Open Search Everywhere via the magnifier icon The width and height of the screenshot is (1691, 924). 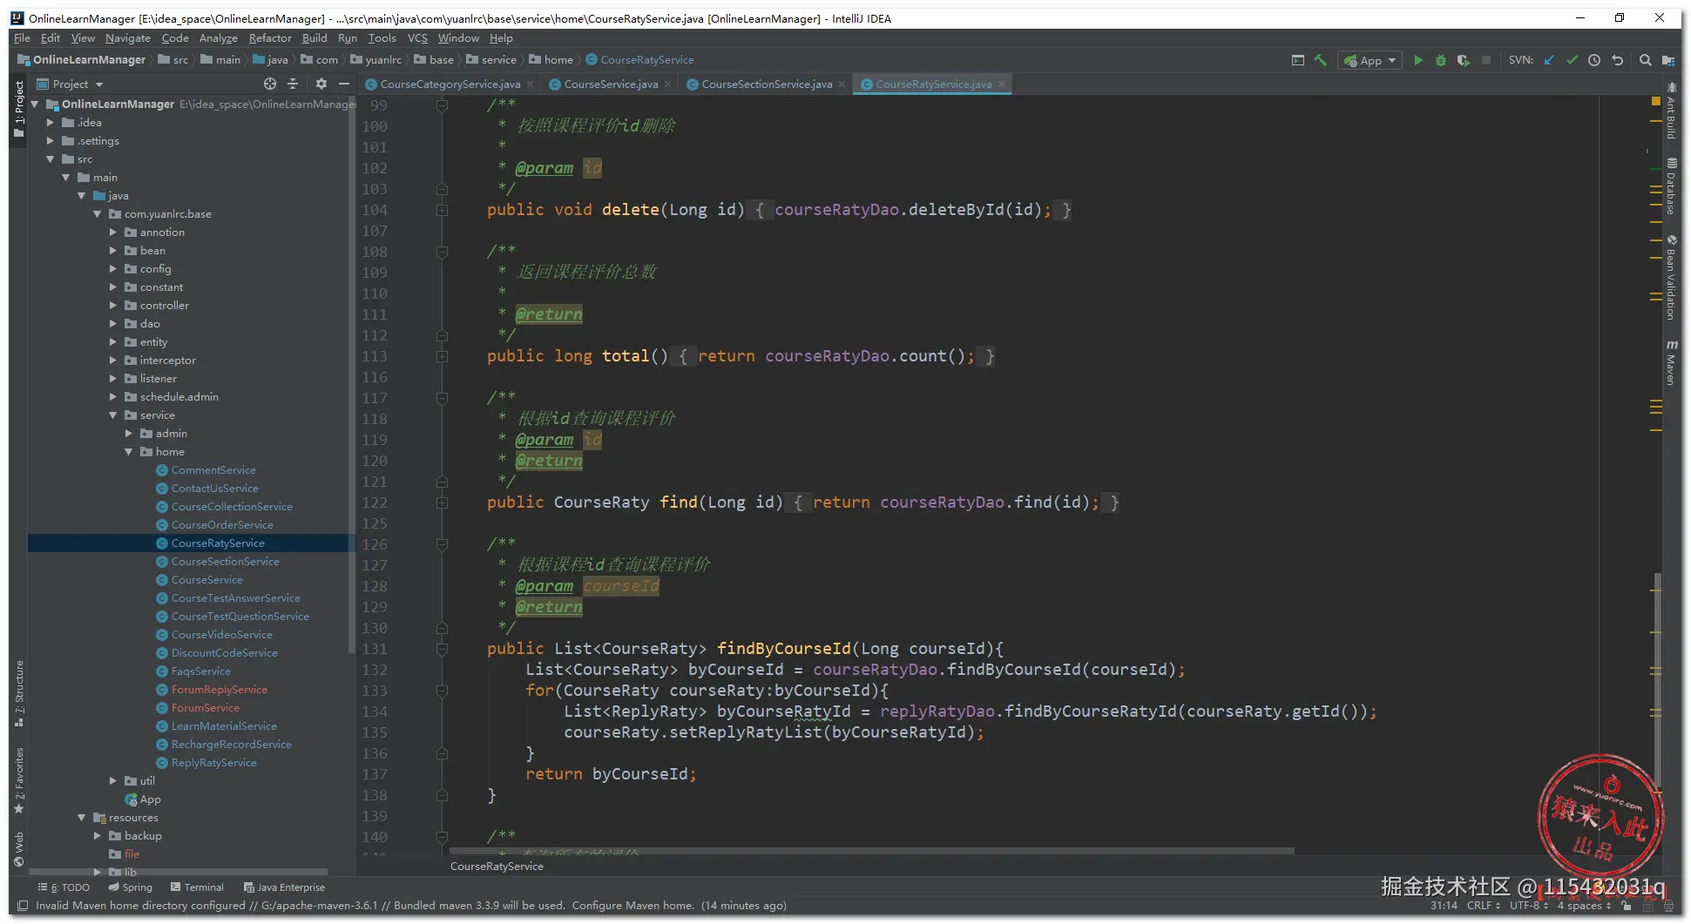[x=1645, y=60]
